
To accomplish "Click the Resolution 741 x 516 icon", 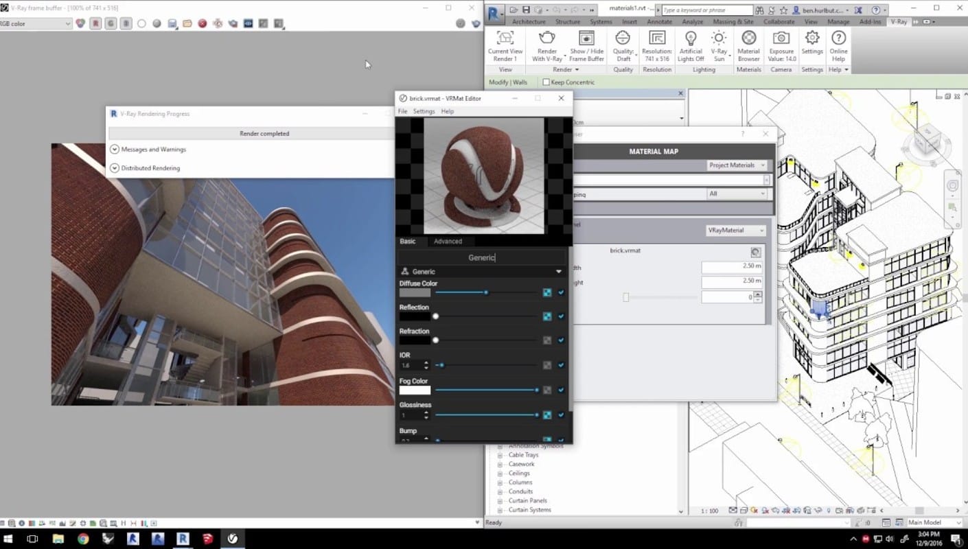I will [x=657, y=38].
